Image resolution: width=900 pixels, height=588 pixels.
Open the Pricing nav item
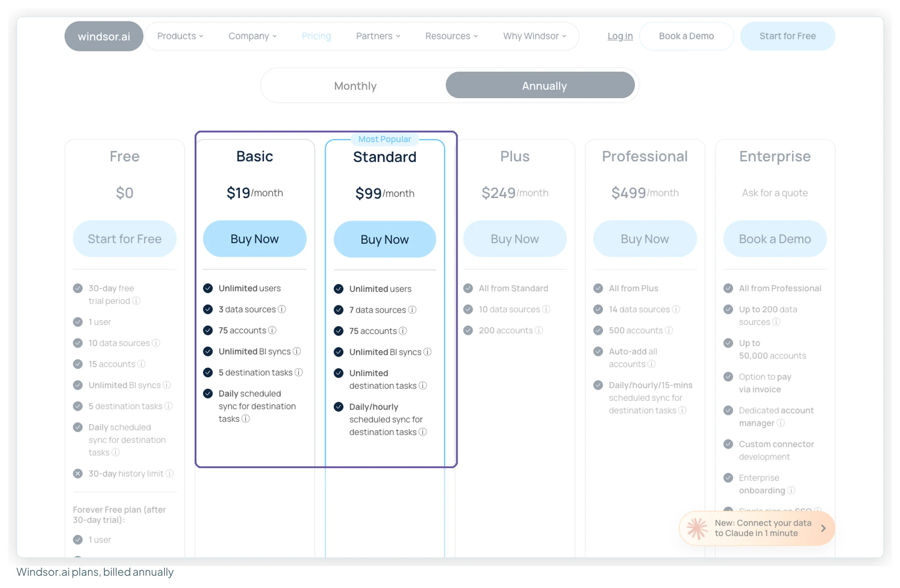click(316, 36)
